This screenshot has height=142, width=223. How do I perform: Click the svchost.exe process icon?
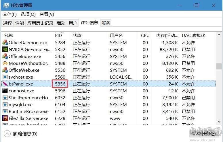click(5, 77)
